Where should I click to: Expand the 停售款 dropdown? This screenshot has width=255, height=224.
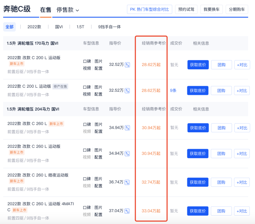pyautogui.click(x=68, y=10)
